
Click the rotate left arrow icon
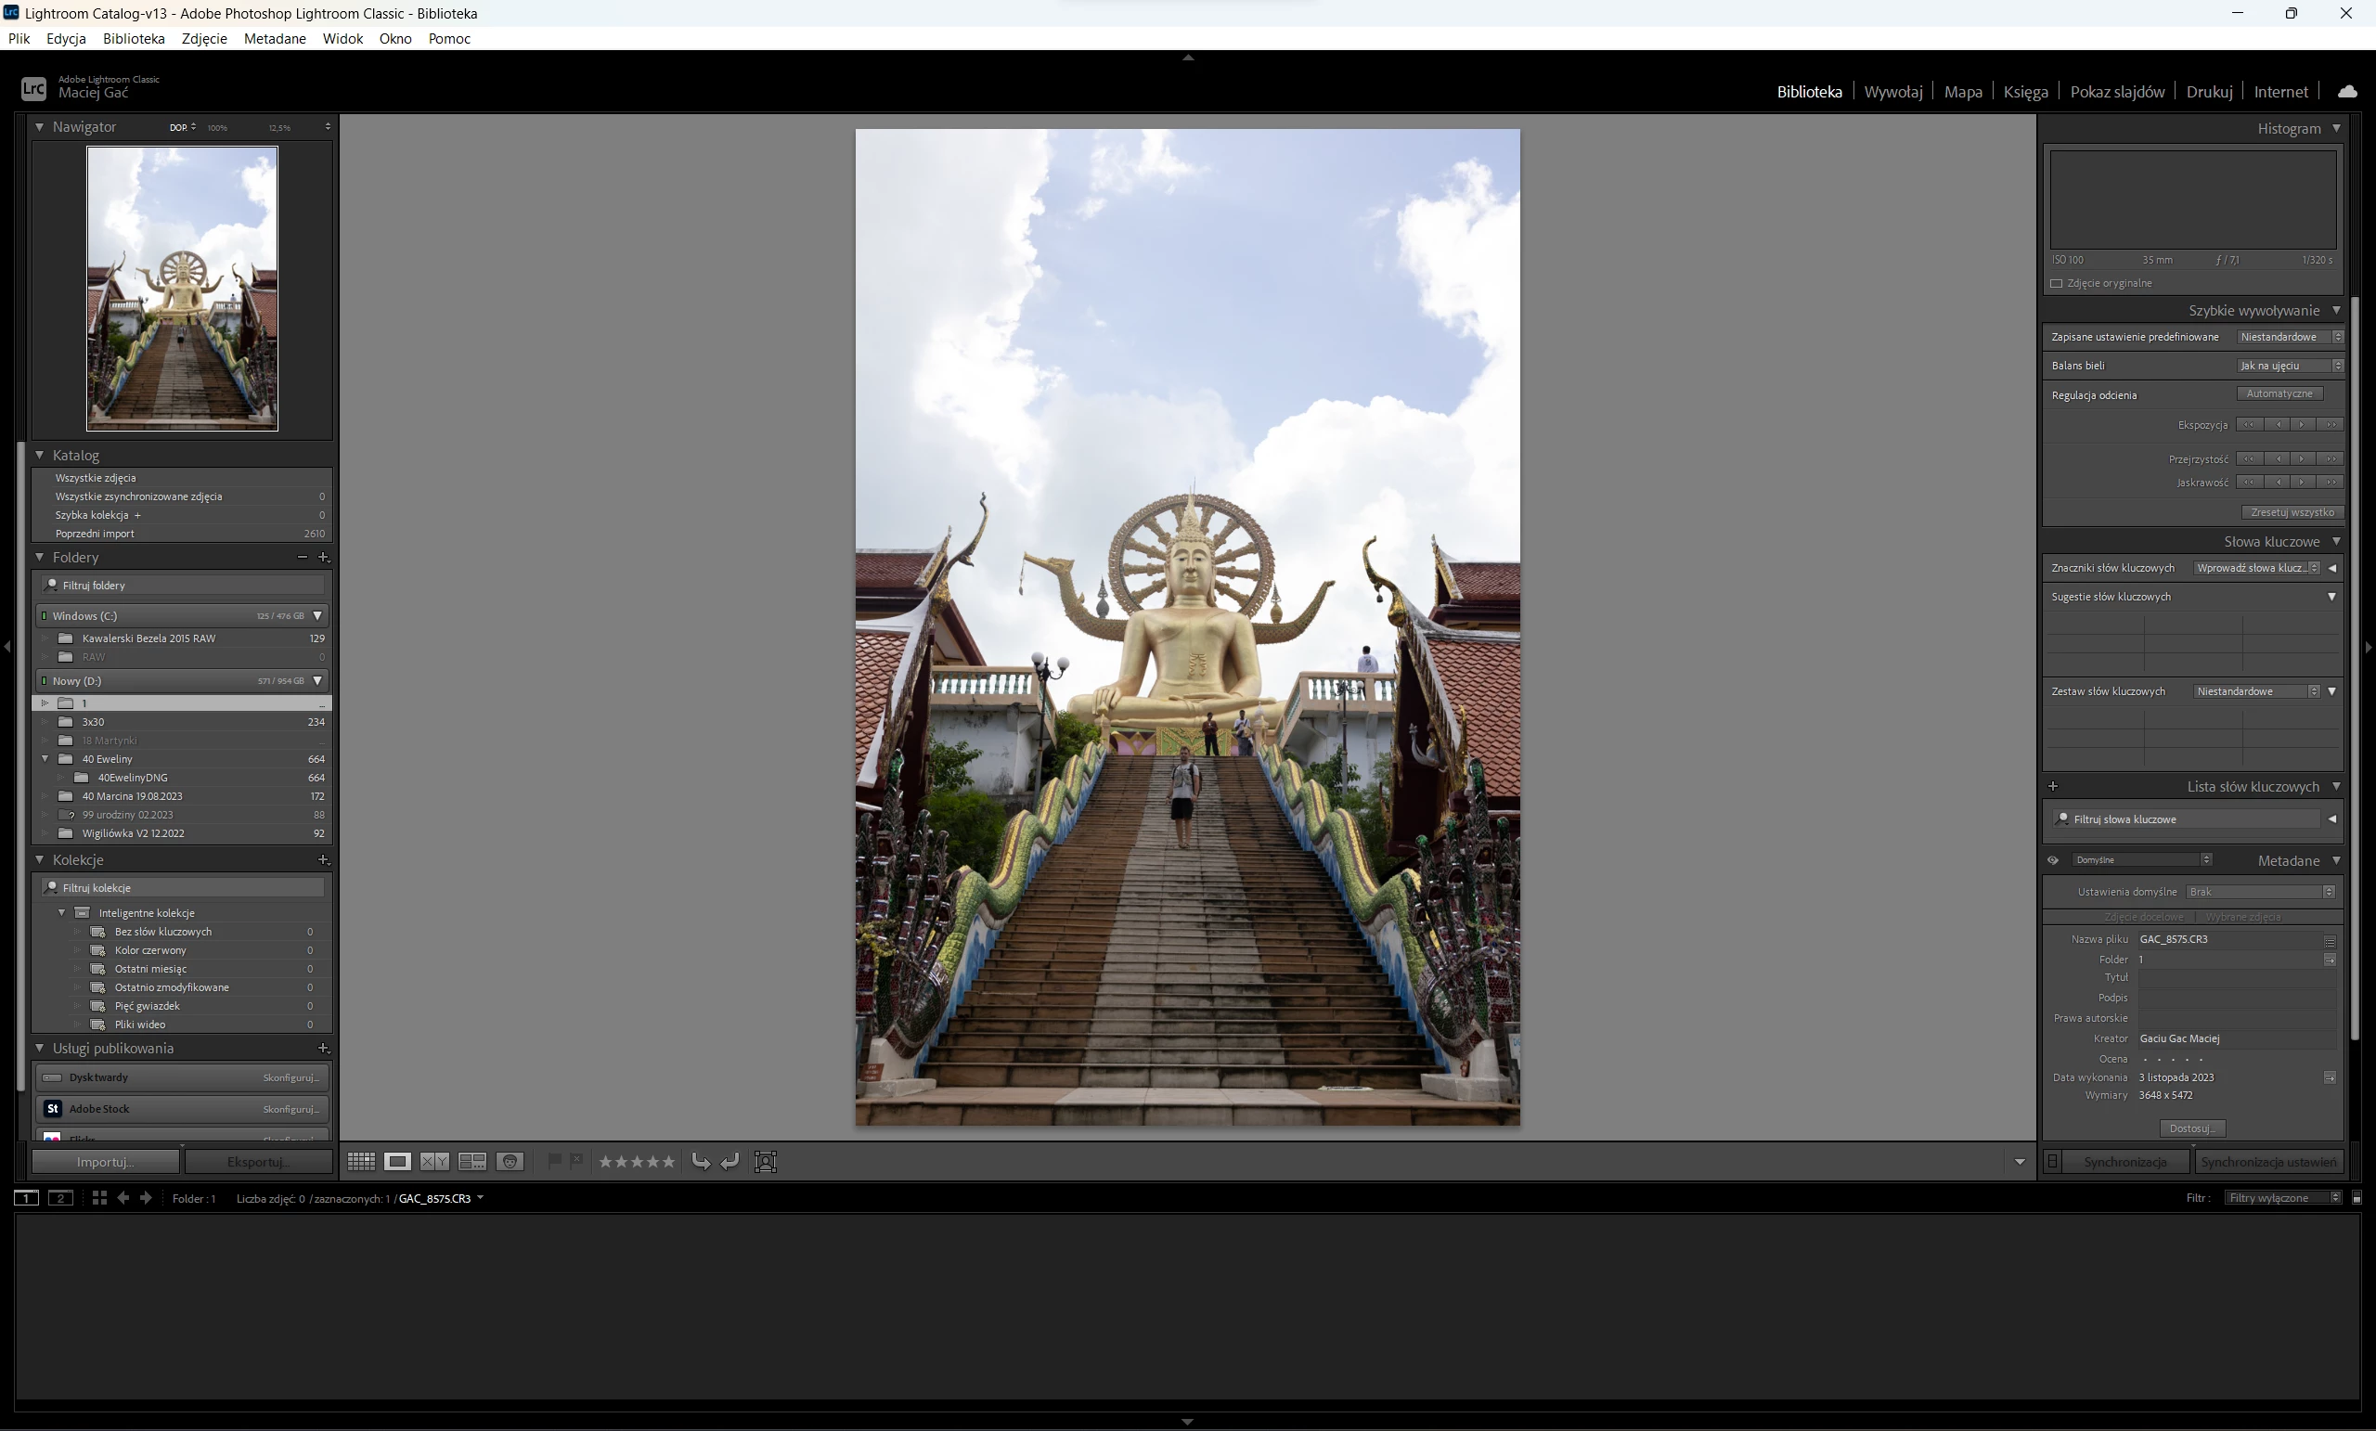click(x=701, y=1162)
